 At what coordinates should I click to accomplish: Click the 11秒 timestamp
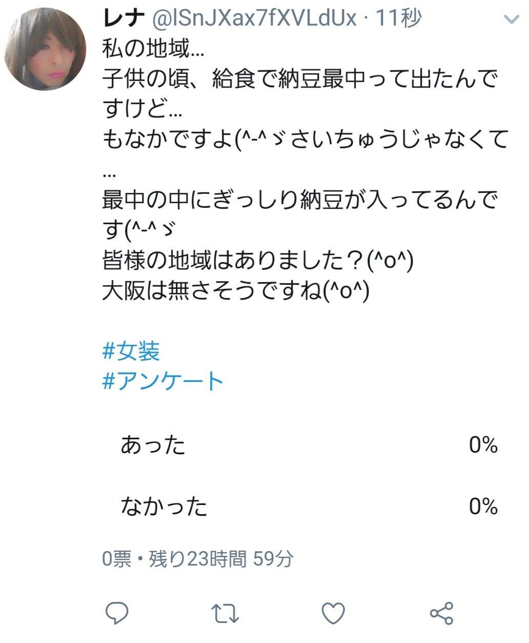coord(399,18)
